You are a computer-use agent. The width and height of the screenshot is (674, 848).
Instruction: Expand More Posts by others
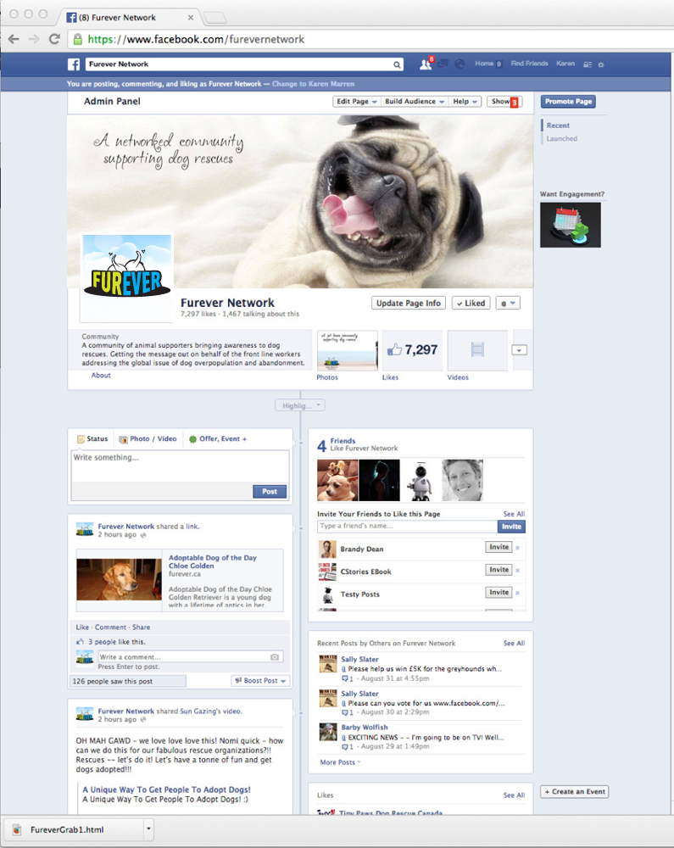coord(340,762)
